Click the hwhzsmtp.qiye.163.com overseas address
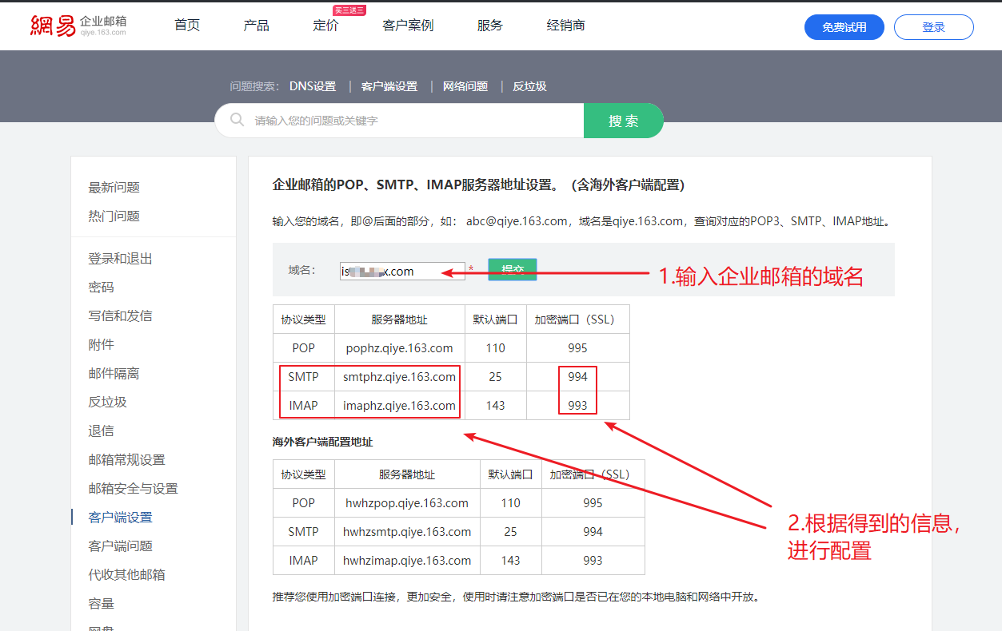This screenshot has width=1002, height=631. click(x=407, y=532)
